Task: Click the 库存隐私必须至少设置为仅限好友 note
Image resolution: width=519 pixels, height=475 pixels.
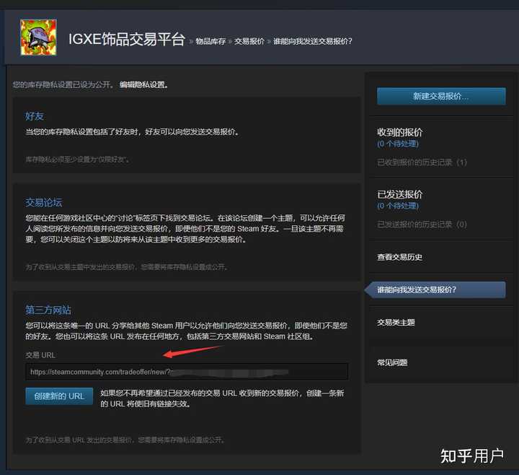Action: [x=77, y=160]
